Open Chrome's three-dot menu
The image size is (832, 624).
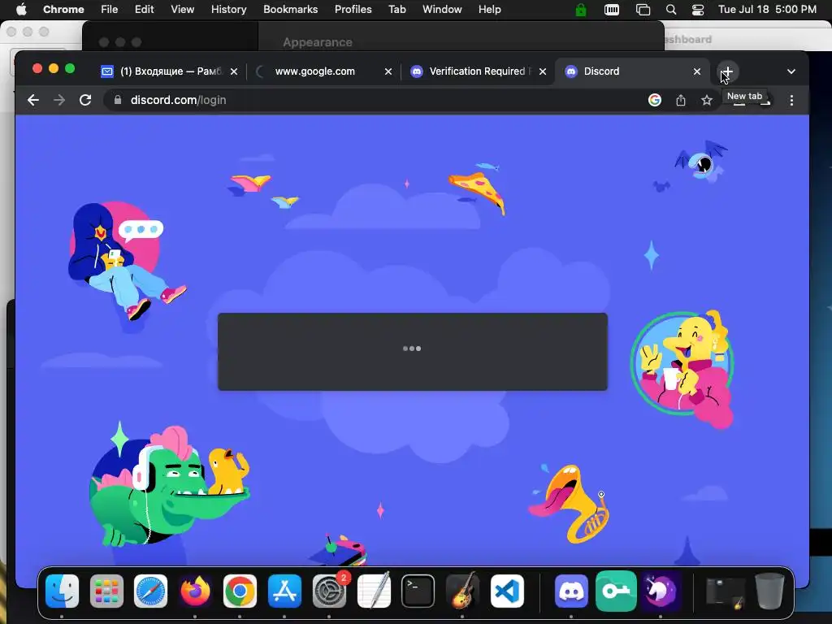coord(791,100)
